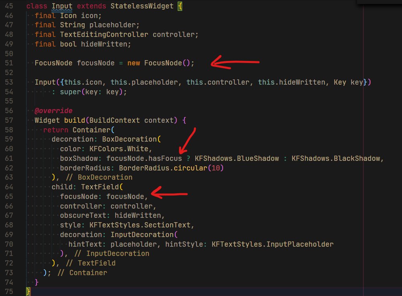402x296 pixels.
Task: Click line number 65 in the gutter
Action: pyautogui.click(x=9, y=197)
